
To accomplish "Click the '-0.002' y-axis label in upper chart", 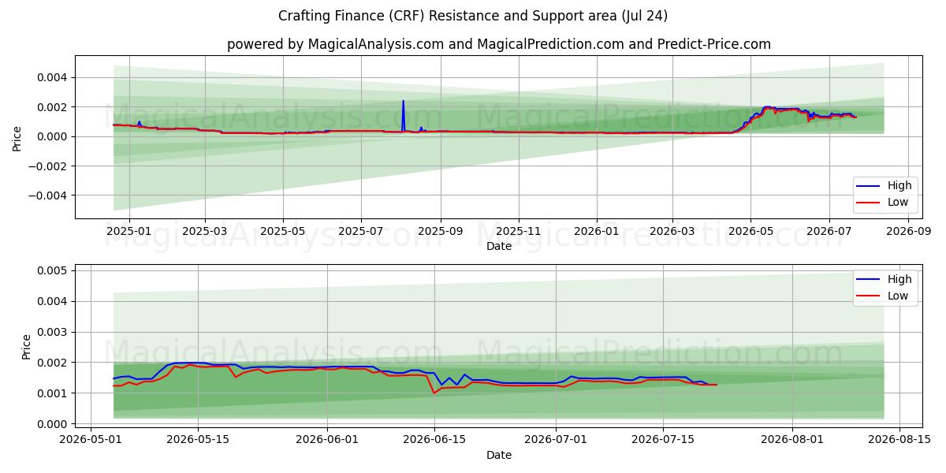I will click(49, 166).
